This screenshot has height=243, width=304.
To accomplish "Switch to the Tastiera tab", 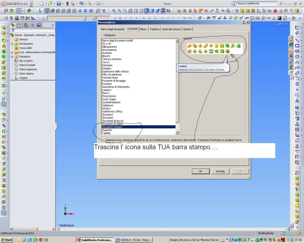I will click(x=154, y=29).
